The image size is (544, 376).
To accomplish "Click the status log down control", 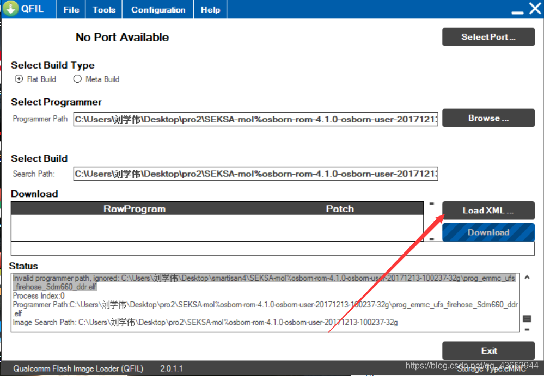I will pyautogui.click(x=527, y=330).
